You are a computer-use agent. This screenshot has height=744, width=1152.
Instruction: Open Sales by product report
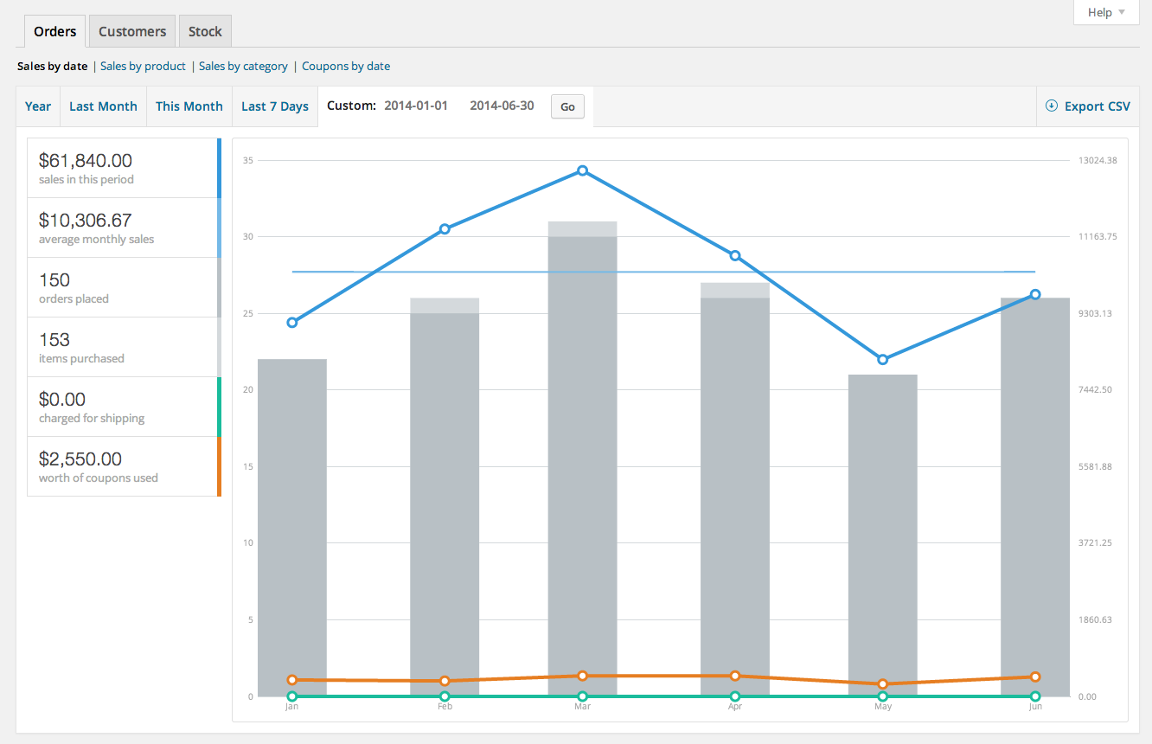pos(143,67)
